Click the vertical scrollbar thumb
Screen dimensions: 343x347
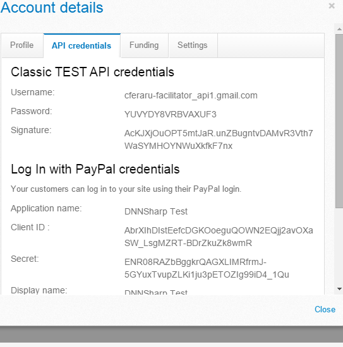tap(339, 121)
